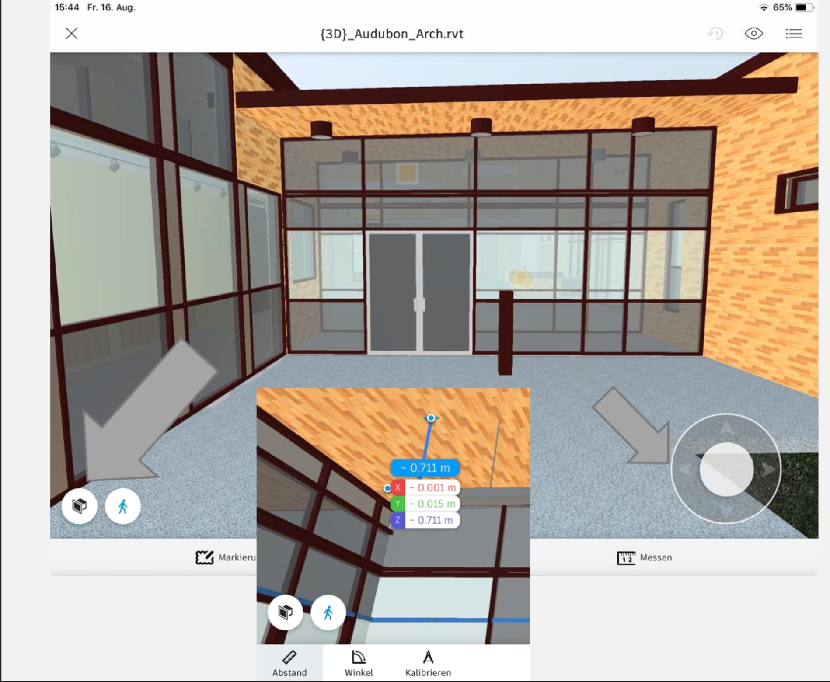Select the Kalibrieren calibration tool
This screenshot has height=682, width=830.
(428, 663)
